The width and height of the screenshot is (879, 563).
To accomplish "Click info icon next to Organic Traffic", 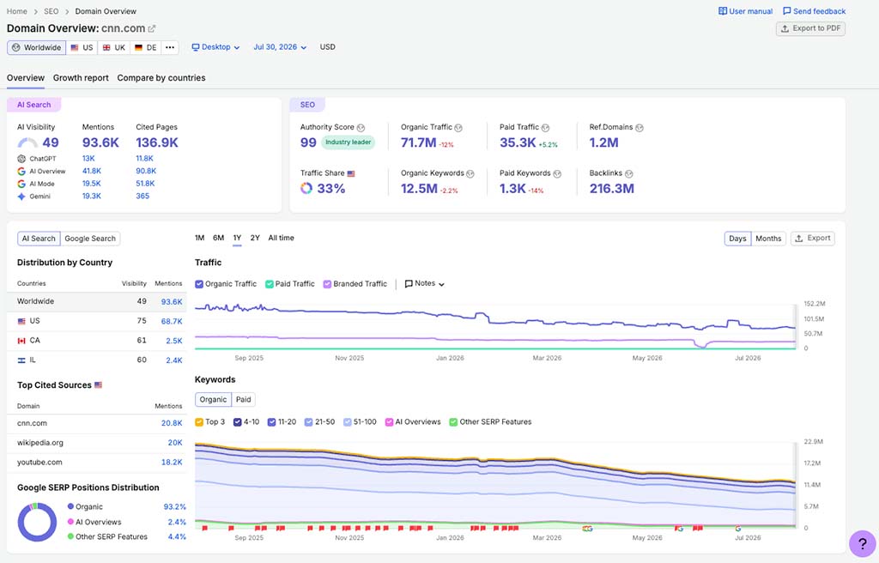I will coord(458,127).
